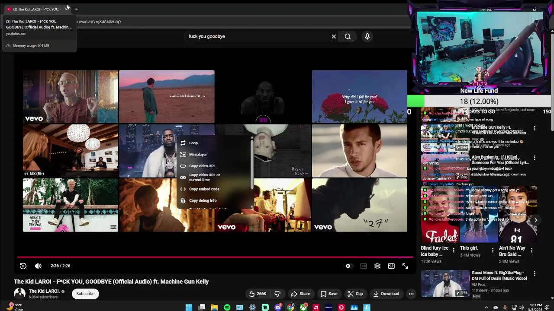Open options menu for This girl video
554x311 pixels.
[x=493, y=251]
